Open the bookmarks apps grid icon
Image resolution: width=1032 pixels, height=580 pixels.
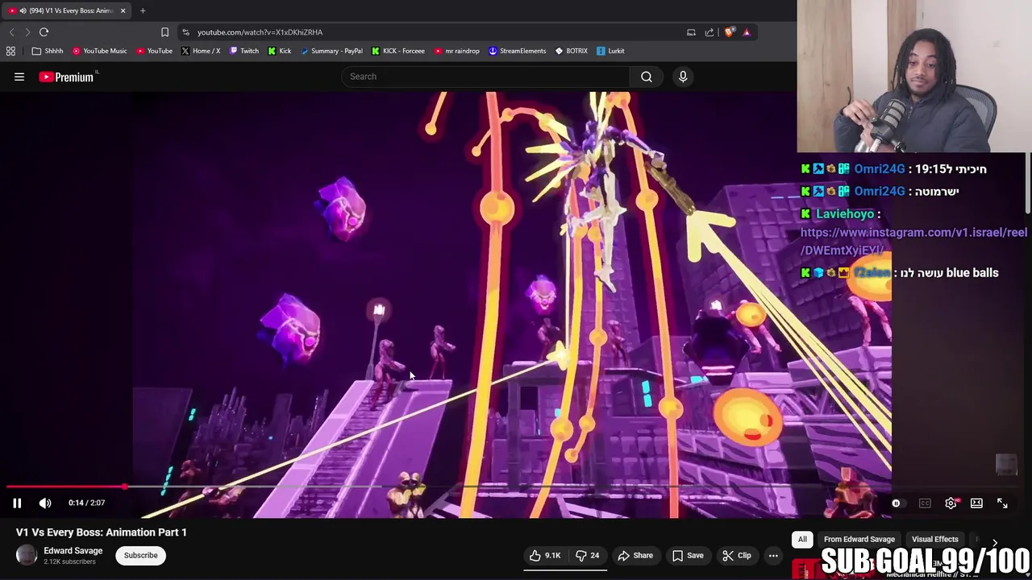click(10, 51)
